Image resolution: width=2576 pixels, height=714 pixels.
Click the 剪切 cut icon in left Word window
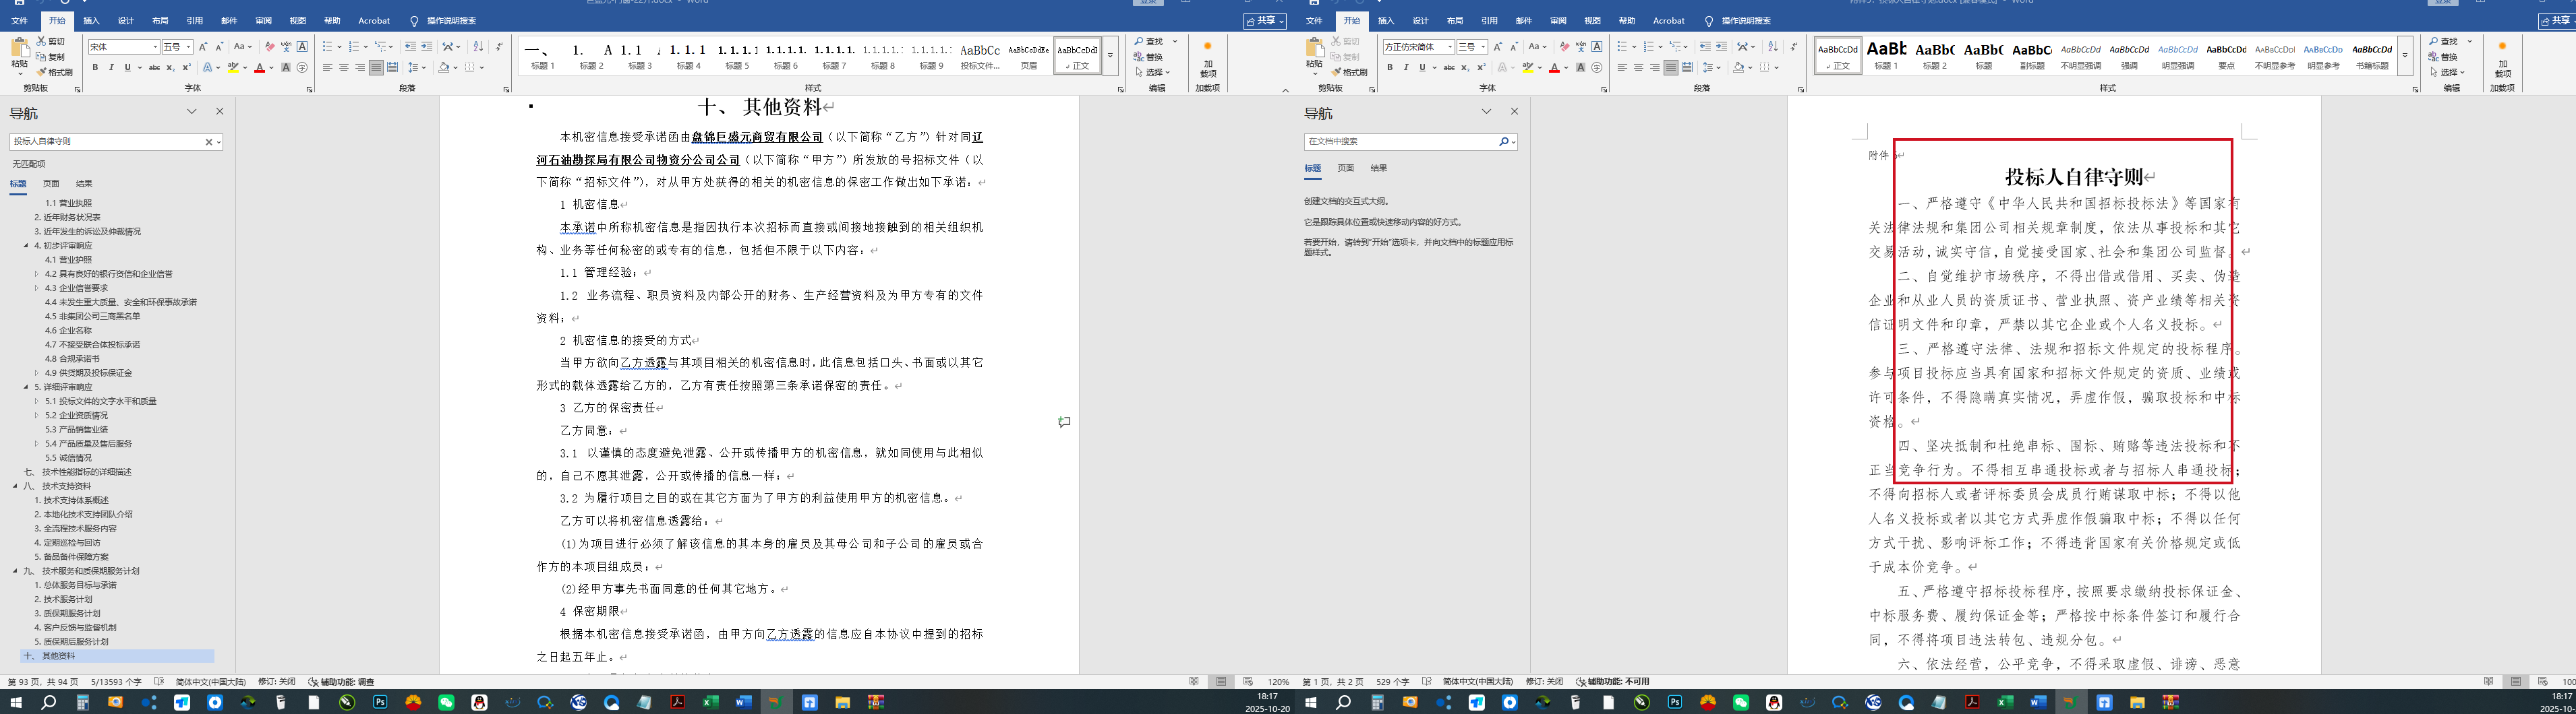tap(42, 42)
